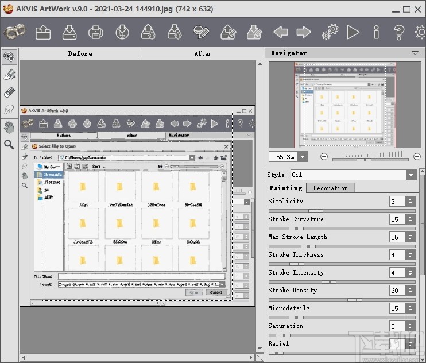Adjust the Stroke Curvature stepper arrows
This screenshot has height=363, width=426.
pos(410,219)
